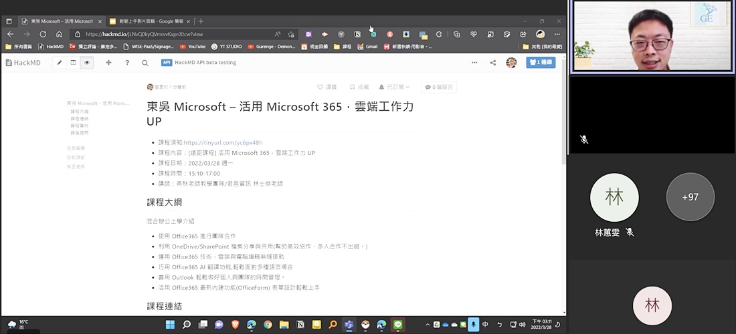Open the 0 篇留言 comments button
Image resolution: width=736 pixels, height=334 pixels.
(438, 87)
